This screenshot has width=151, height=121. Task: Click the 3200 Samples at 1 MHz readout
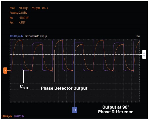pyautogui.click(x=36, y=36)
